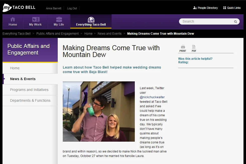Click the wedding couple photo
246x164 pixels.
click(99, 112)
